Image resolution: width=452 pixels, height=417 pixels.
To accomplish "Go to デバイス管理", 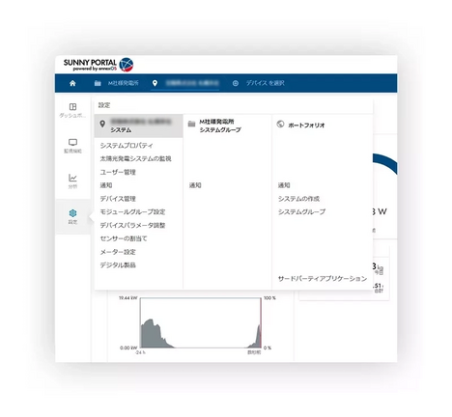I will 118,199.
